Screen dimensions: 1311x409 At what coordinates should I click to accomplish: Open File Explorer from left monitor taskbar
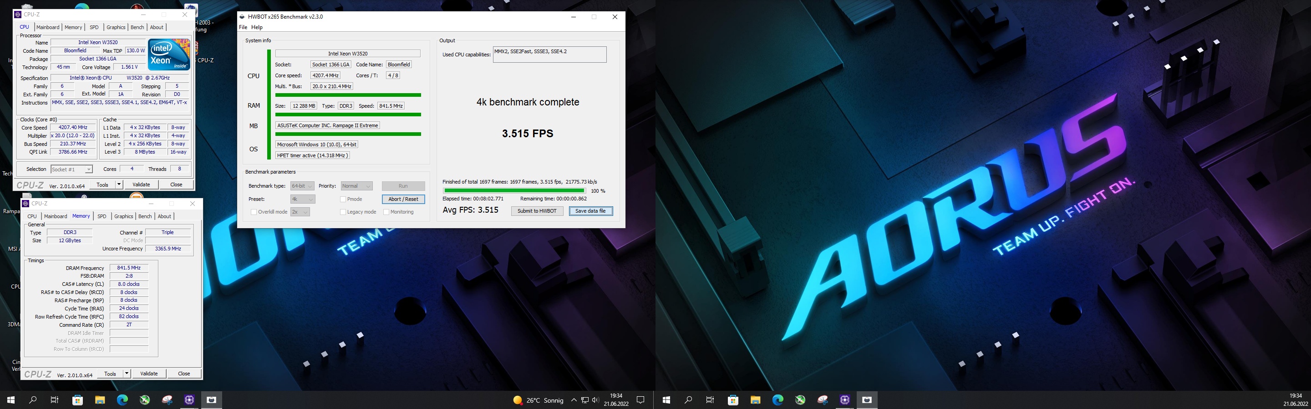100,400
